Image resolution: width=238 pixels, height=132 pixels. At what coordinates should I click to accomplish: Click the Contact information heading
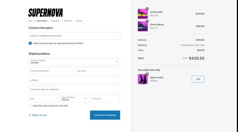pos(41,28)
